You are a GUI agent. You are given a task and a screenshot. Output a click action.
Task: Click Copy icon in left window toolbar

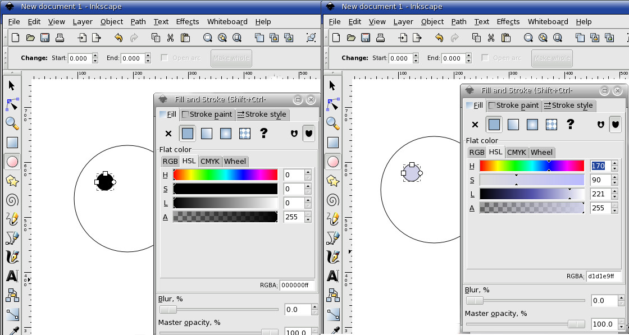[x=156, y=38]
